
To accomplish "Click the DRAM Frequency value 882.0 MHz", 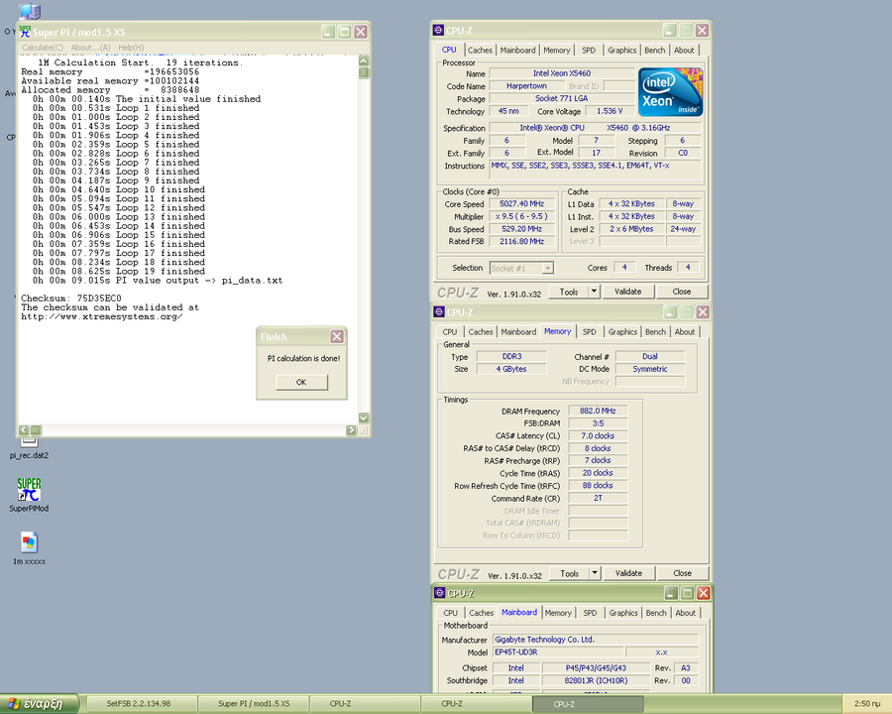I will 598,411.
